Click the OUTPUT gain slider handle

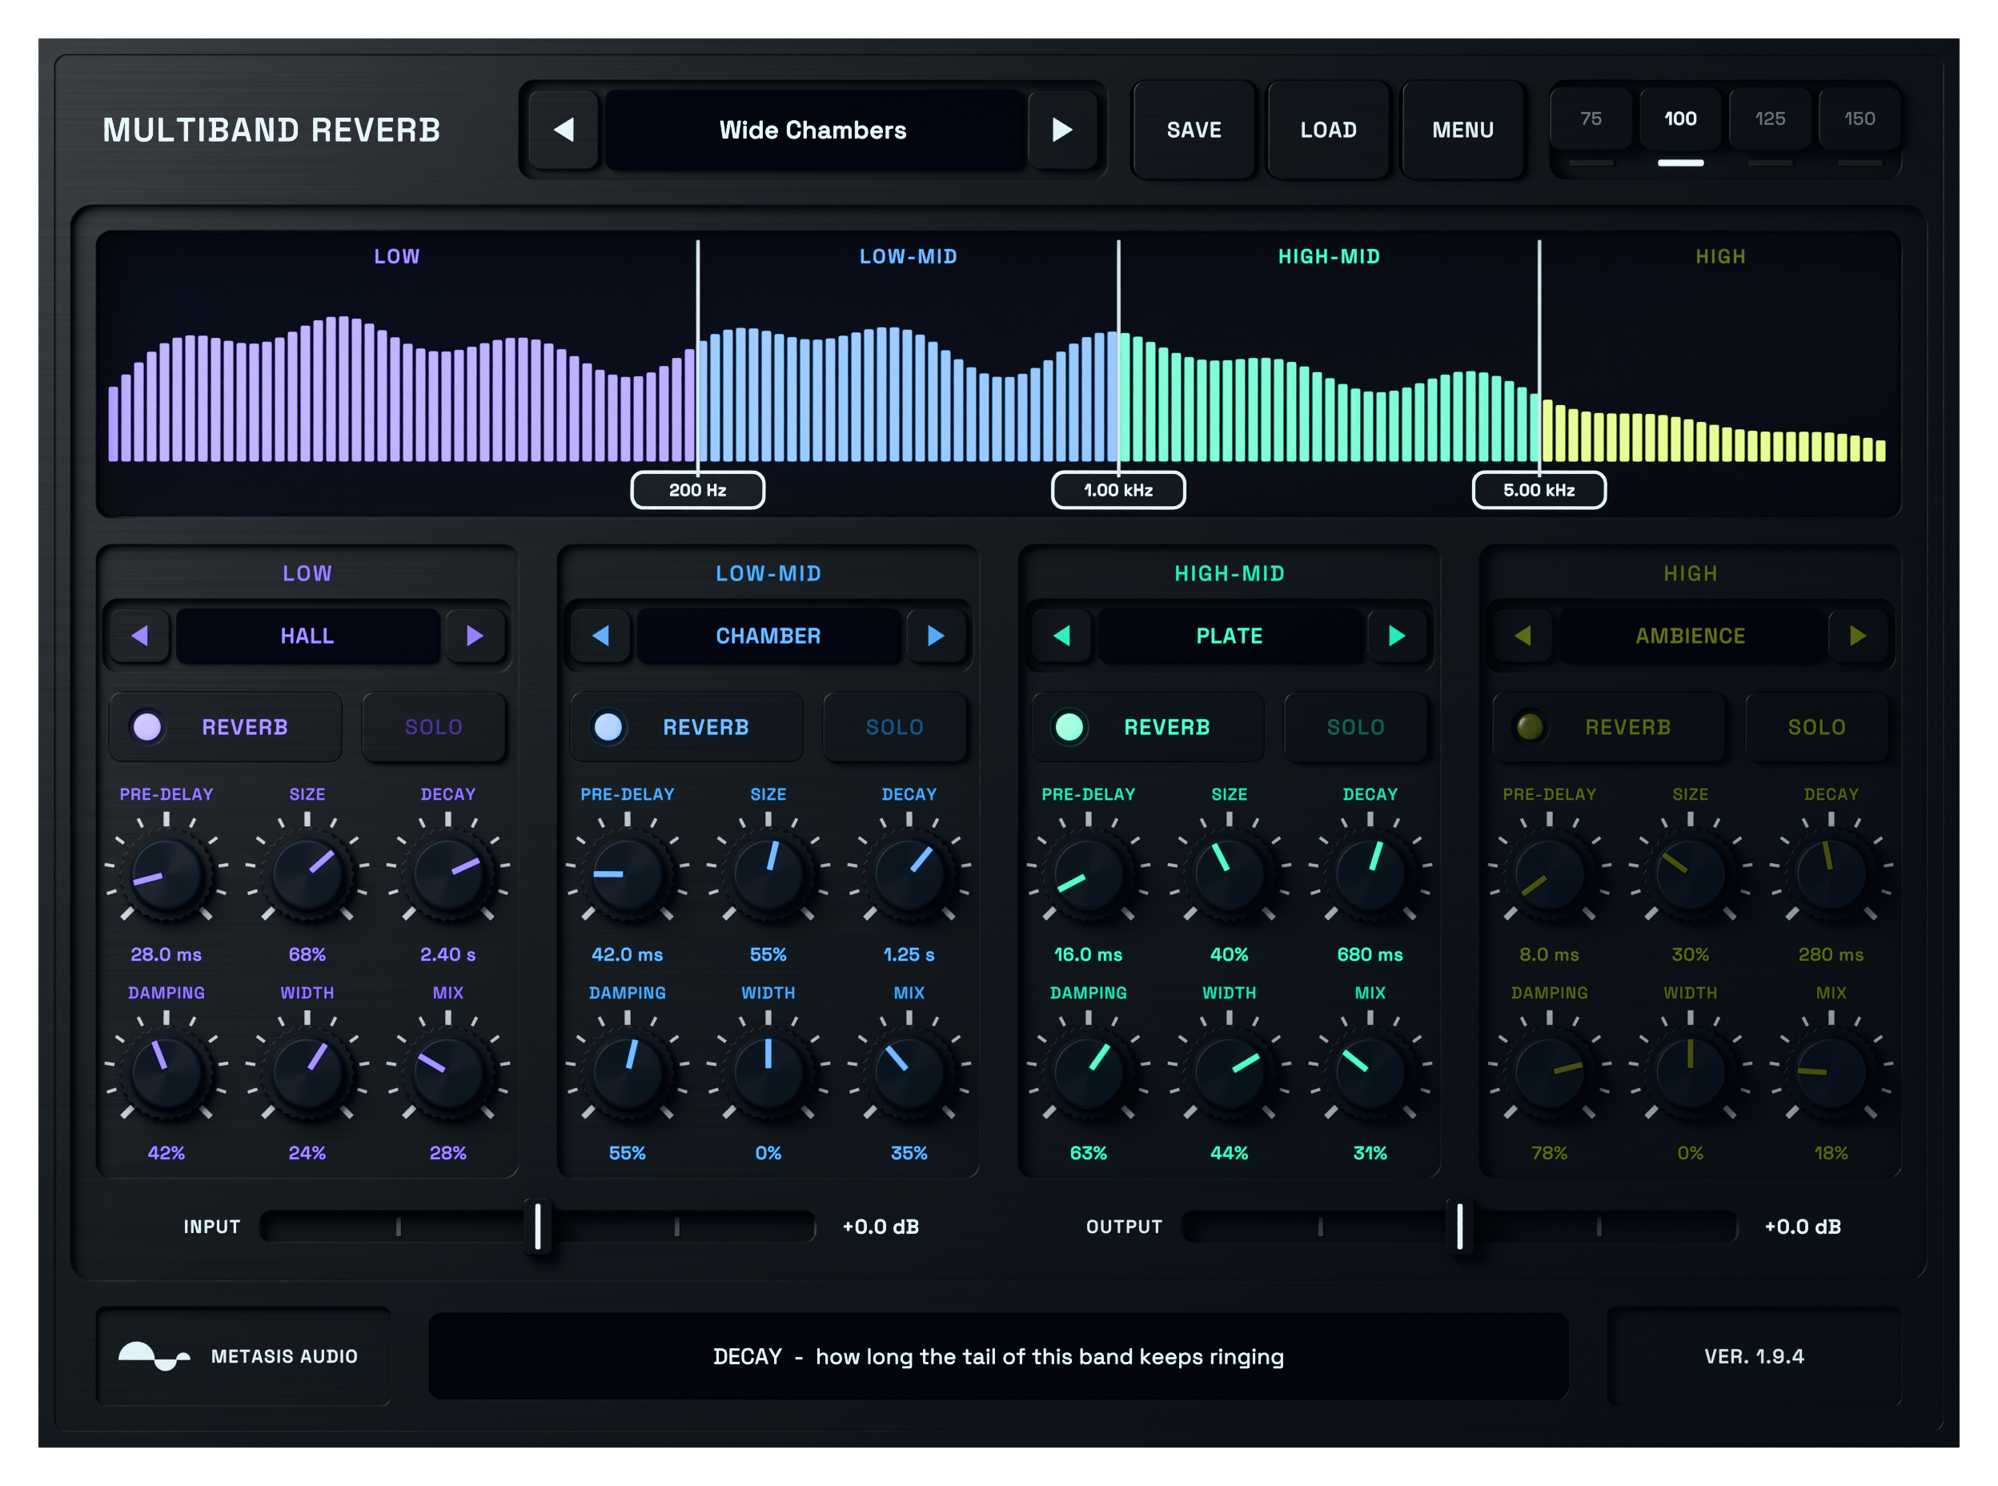click(x=1459, y=1226)
